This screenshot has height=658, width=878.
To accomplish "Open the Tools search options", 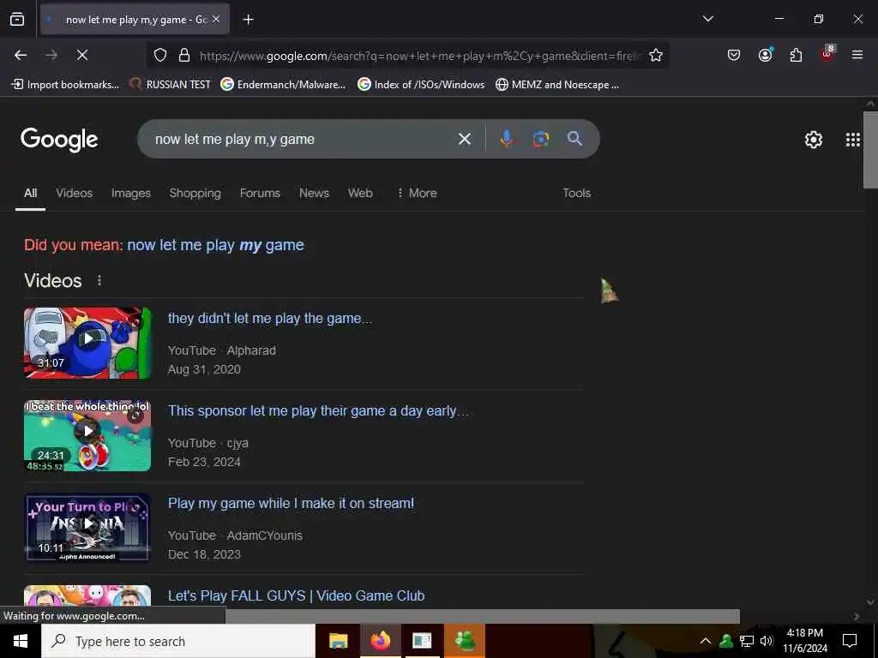I will (577, 193).
